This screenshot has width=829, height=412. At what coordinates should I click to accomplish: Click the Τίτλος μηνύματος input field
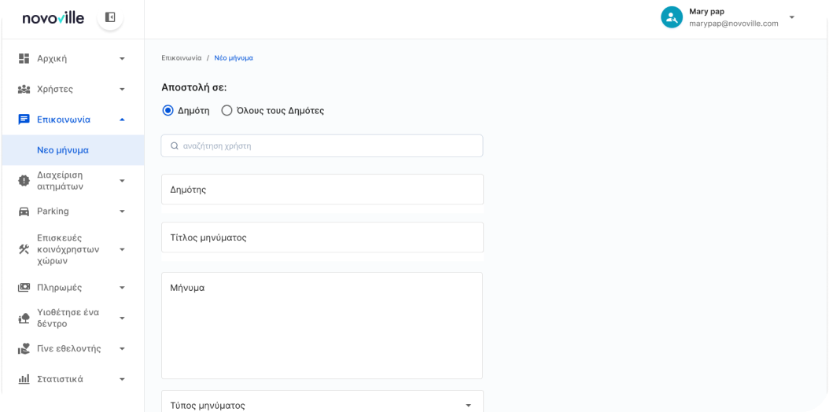coord(322,237)
